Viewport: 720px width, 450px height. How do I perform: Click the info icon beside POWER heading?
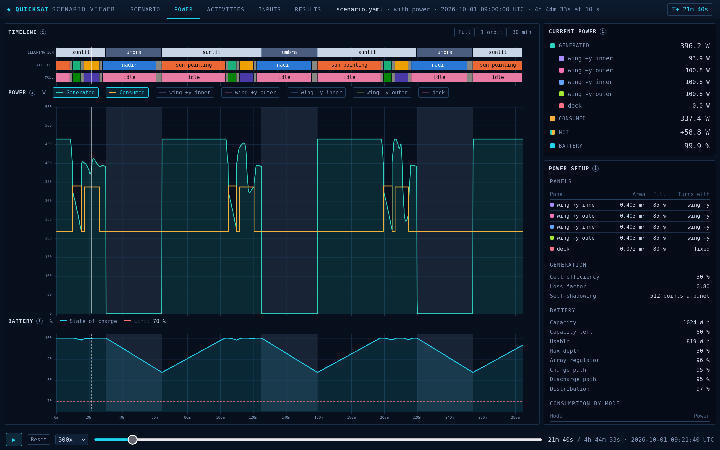point(32,93)
